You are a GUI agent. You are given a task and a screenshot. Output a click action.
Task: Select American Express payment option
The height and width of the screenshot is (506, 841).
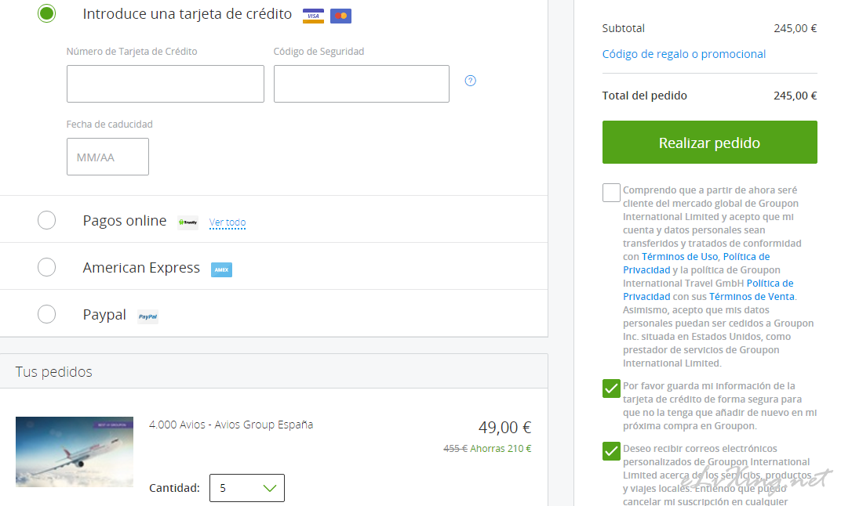coord(46,267)
